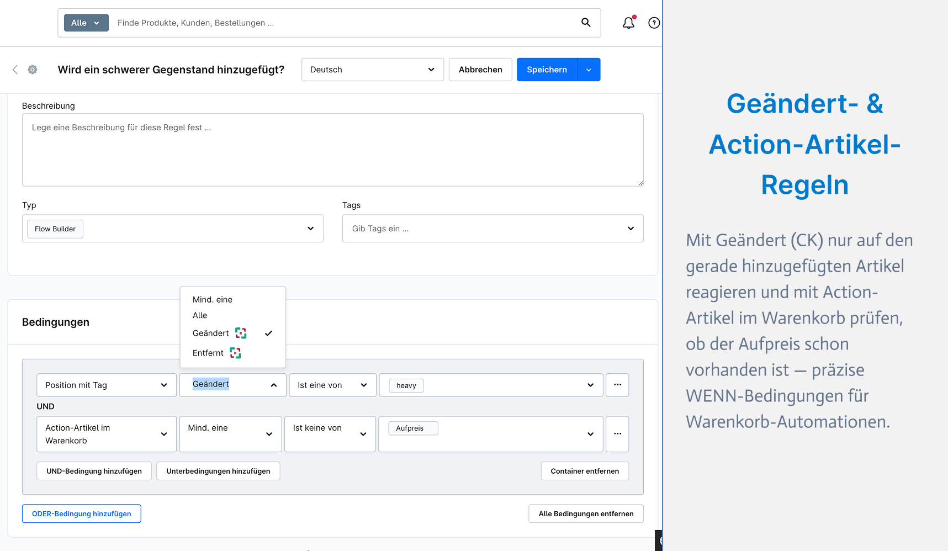The height and width of the screenshot is (551, 948).
Task: Click UND-Bedingung hinzufügen
Action: coord(94,471)
